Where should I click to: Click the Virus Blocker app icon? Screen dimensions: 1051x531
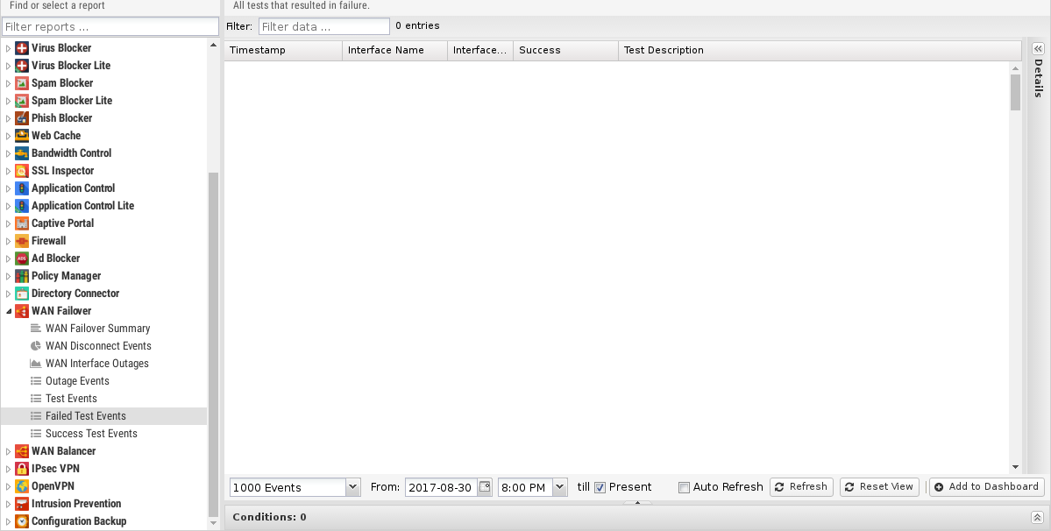(x=21, y=48)
